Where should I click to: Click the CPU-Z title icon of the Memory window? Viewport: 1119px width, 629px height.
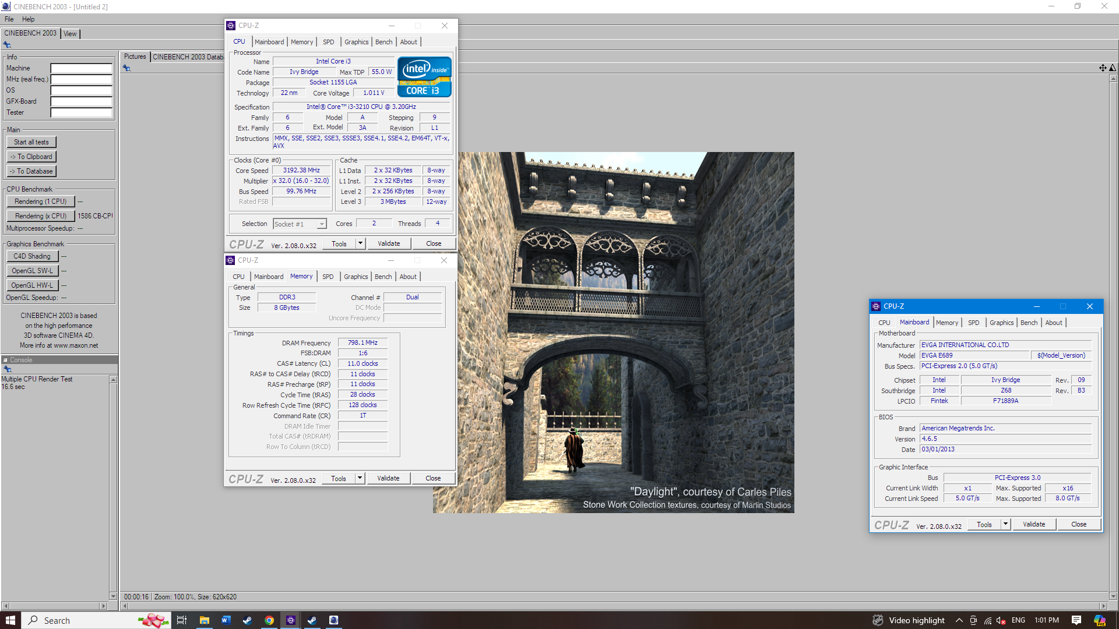[230, 260]
